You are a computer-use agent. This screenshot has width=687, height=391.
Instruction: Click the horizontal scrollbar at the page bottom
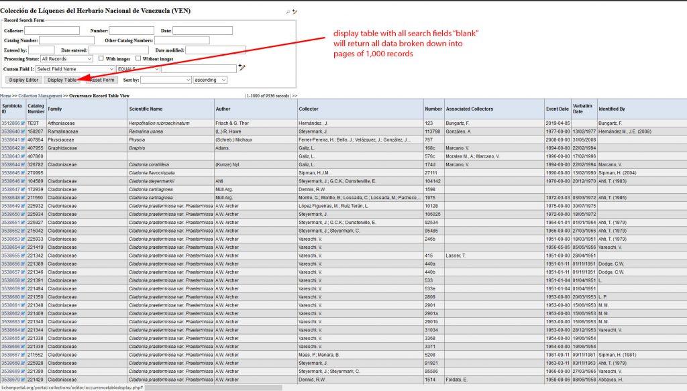pyautogui.click(x=213, y=388)
